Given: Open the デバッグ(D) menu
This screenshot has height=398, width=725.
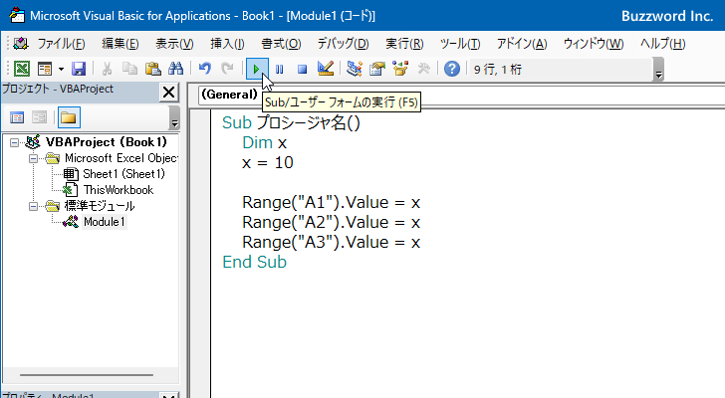Looking at the screenshot, I should tap(343, 44).
